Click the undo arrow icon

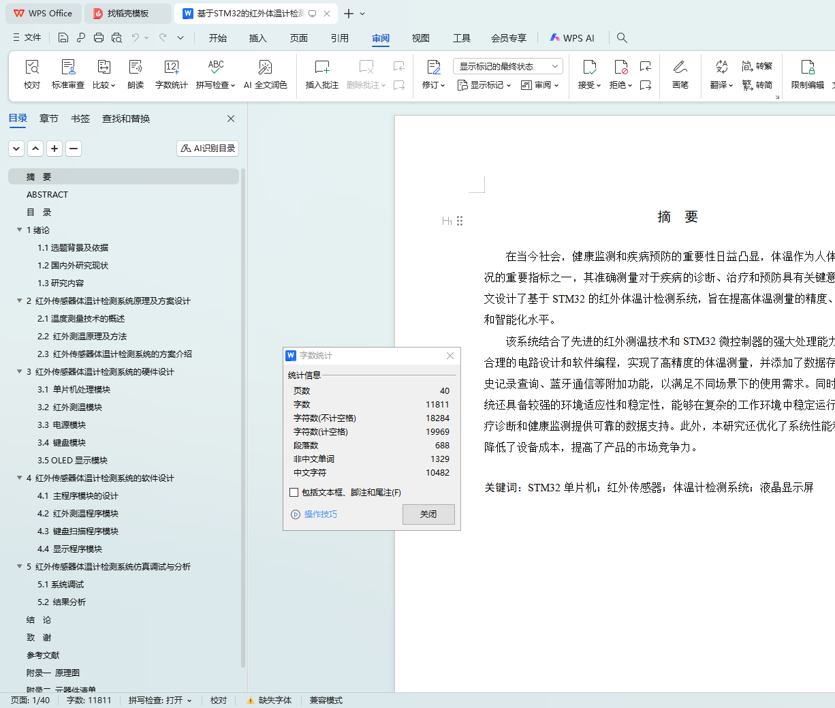[x=136, y=37]
